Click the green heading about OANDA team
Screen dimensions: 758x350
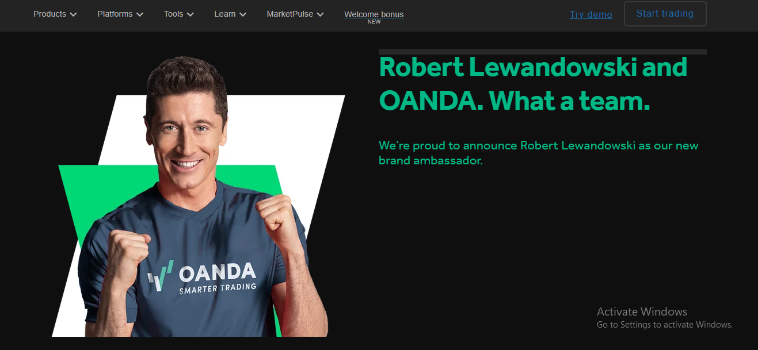533,84
